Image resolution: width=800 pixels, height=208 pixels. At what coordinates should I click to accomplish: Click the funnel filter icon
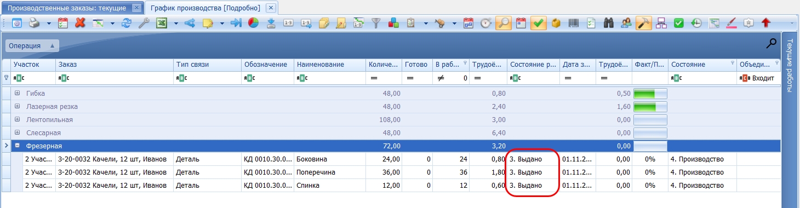pos(376,23)
